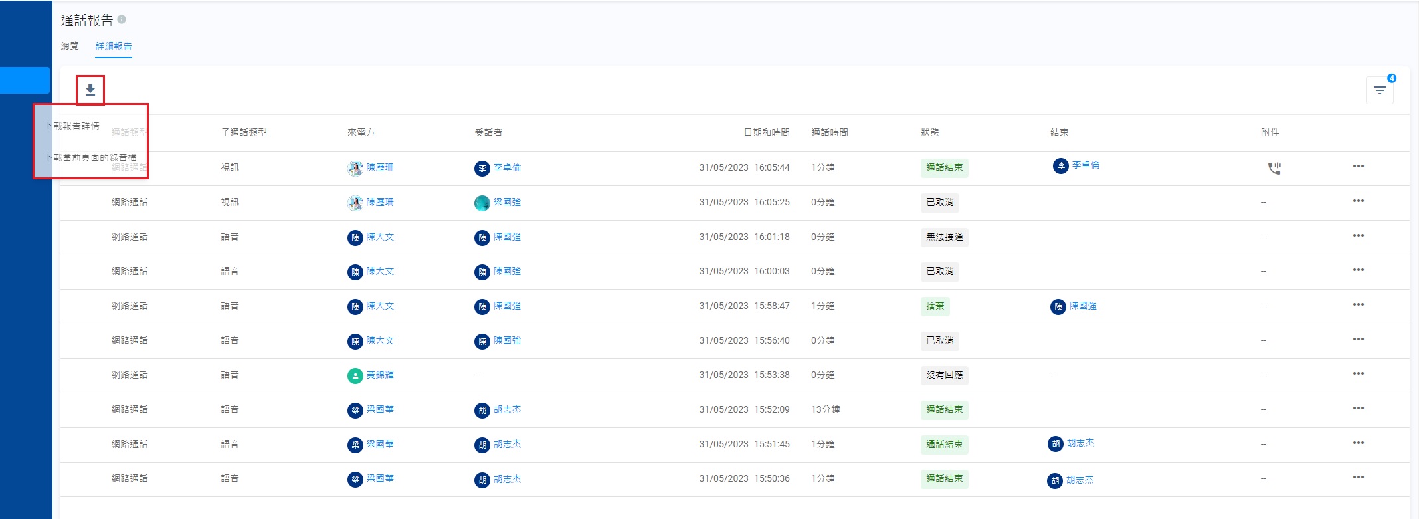Screen dimensions: 1419x519
Task: Open more options for 16:01:18 call
Action: [x=1358, y=235]
